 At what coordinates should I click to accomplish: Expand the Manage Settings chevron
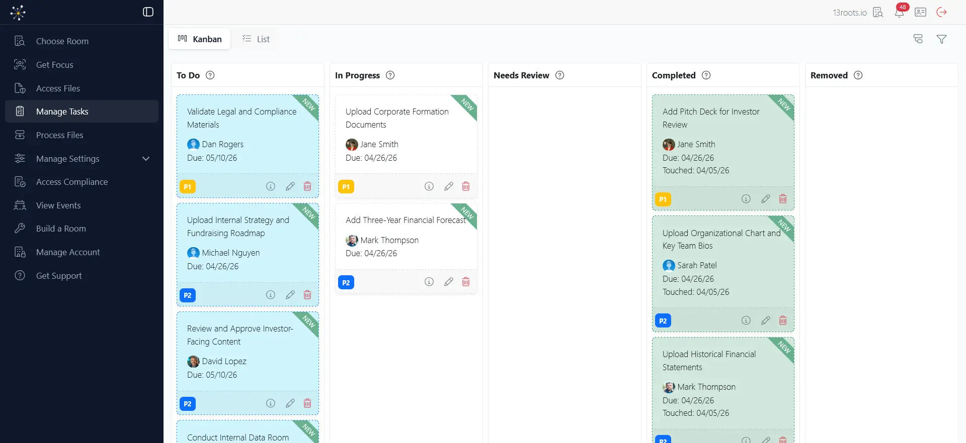146,159
